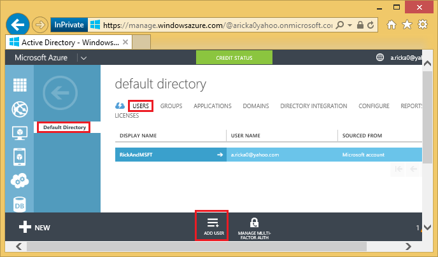This screenshot has width=438, height=257.
Task: Click Microsoft account source cell
Action: (x=363, y=155)
